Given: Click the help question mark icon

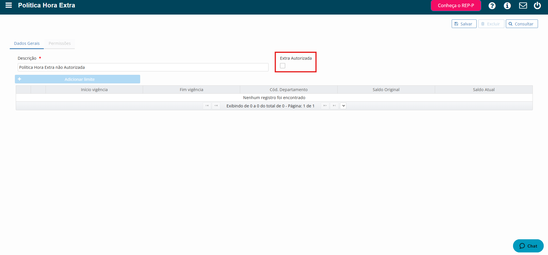Looking at the screenshot, I should click(492, 6).
